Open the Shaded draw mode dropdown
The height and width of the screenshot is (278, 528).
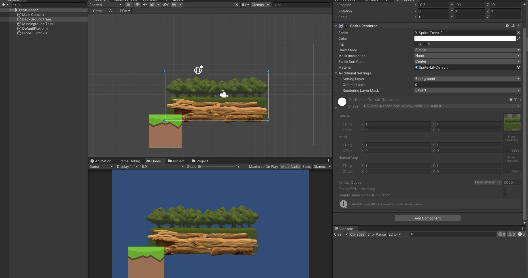coord(105,5)
